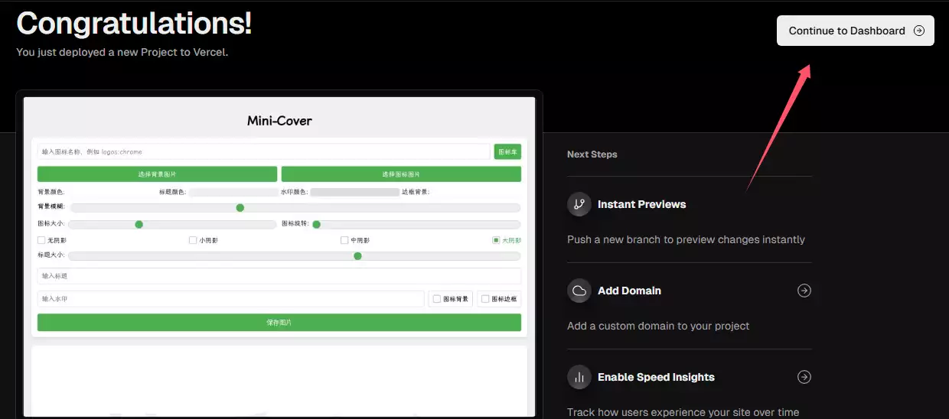Screen dimensions: 949x419
Task: Click the Add Domain cloud icon
Action: coord(579,291)
